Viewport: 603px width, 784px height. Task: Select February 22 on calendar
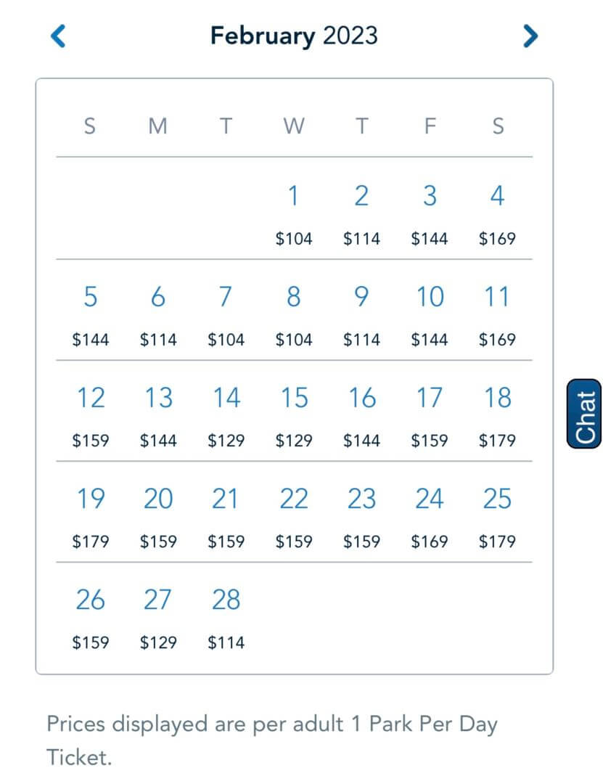pos(294,517)
